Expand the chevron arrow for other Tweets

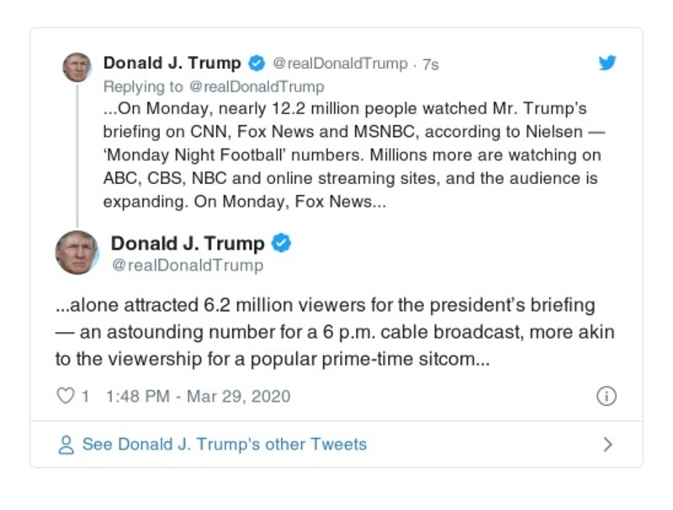point(608,444)
